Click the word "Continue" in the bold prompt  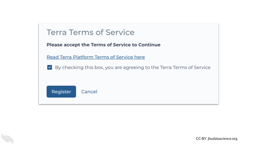coord(149,45)
